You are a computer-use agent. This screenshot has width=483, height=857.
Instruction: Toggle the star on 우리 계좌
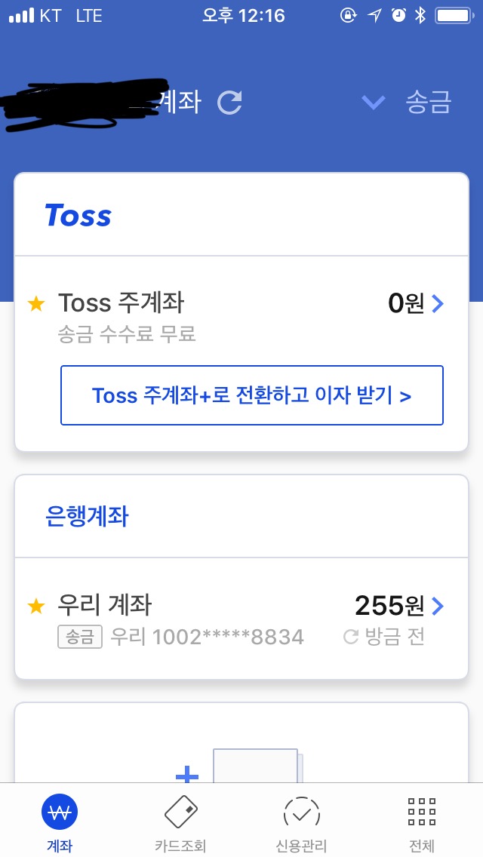(35, 606)
